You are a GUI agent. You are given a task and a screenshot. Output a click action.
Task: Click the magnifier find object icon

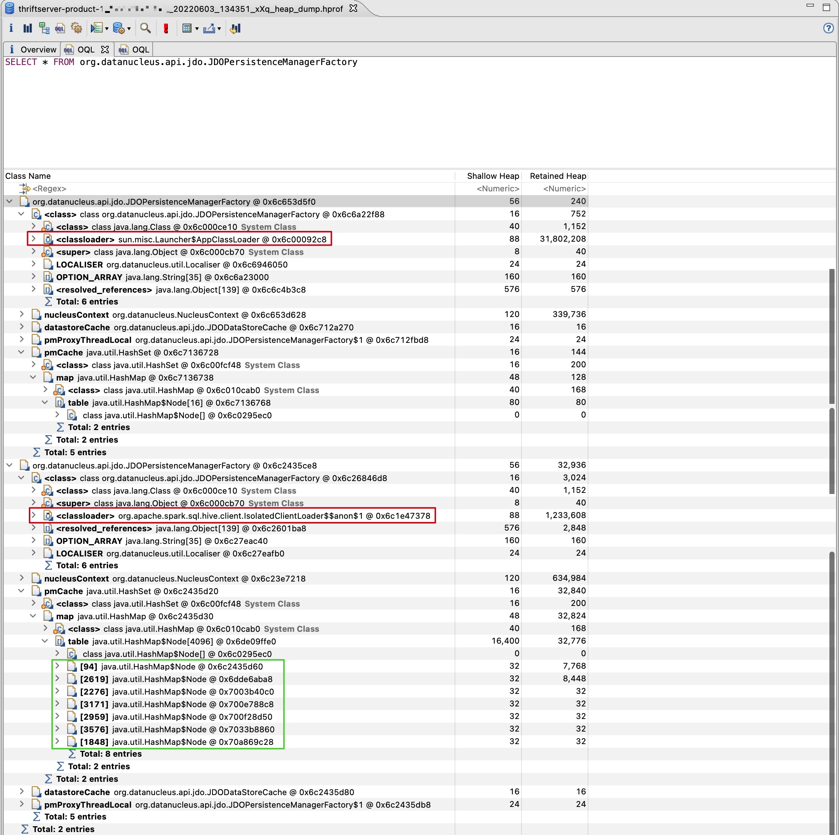tap(146, 29)
